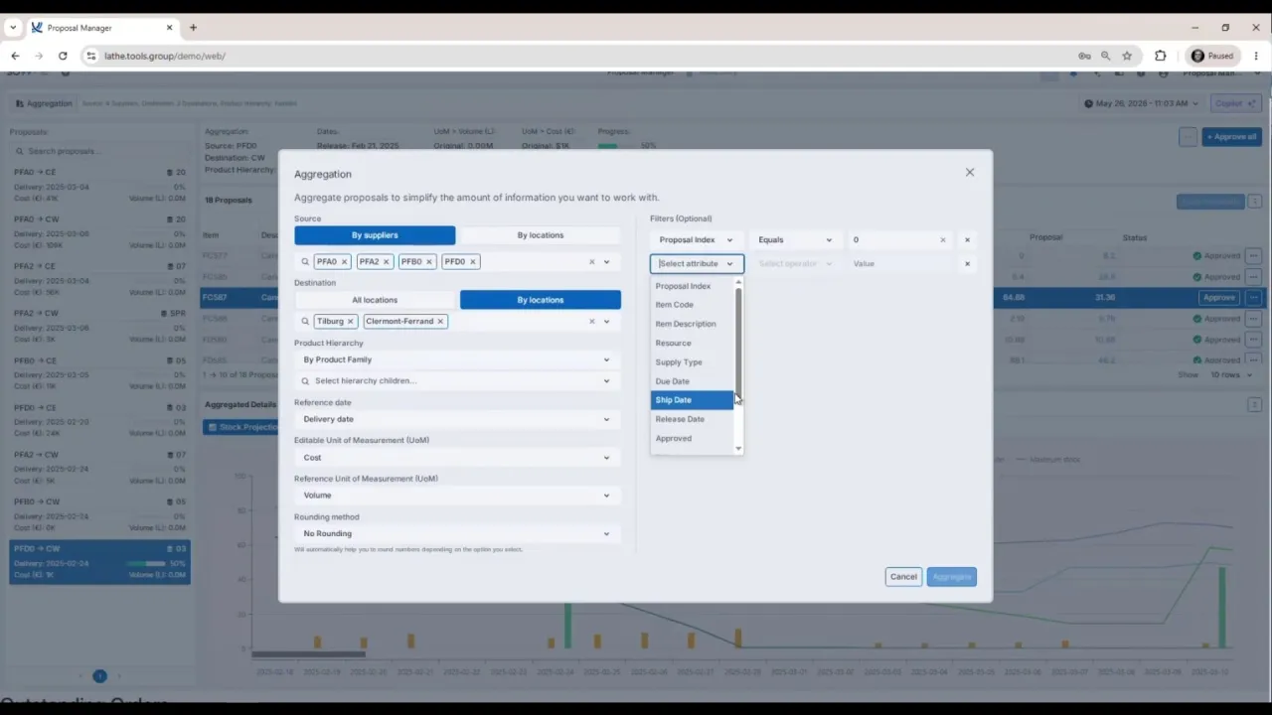The image size is (1272, 715).
Task: Bookmark this page with the star icon
Action: coord(1127,56)
